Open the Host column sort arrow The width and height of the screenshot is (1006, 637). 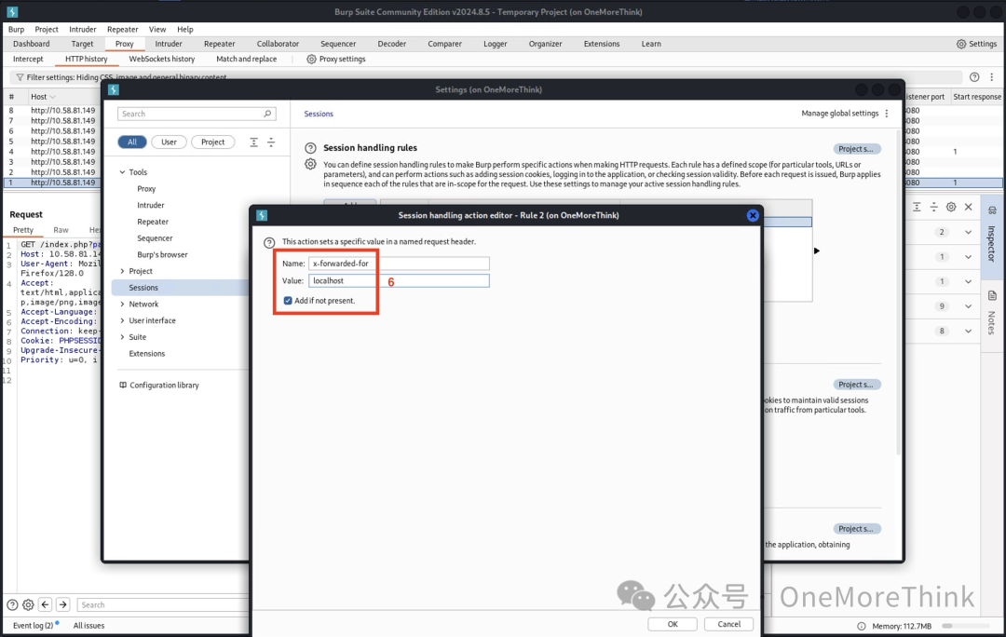coord(52,97)
